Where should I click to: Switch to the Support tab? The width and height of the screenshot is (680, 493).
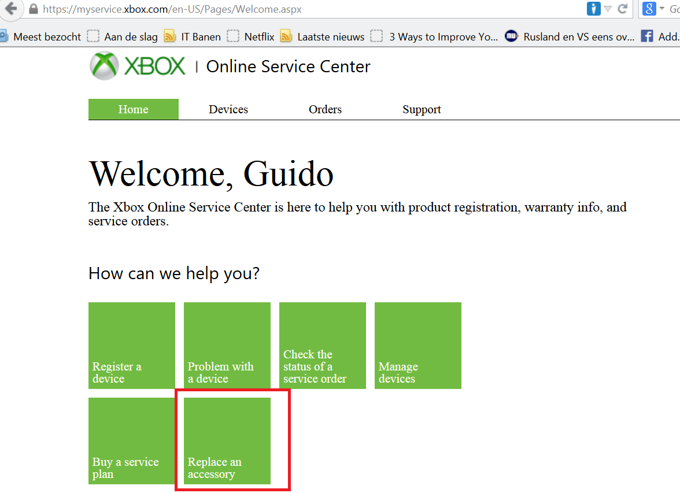click(422, 109)
